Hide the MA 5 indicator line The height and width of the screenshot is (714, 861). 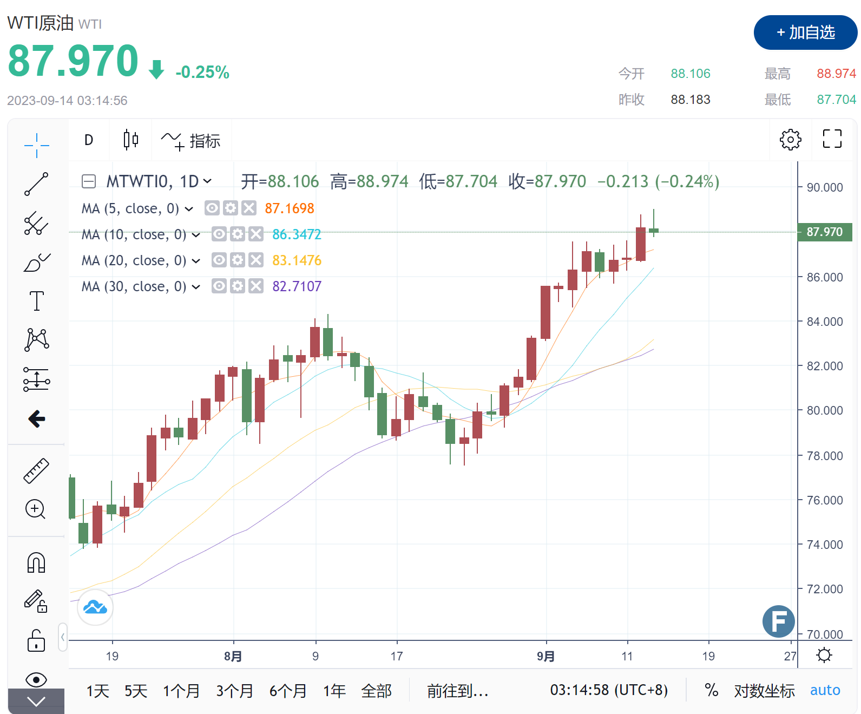coord(212,208)
